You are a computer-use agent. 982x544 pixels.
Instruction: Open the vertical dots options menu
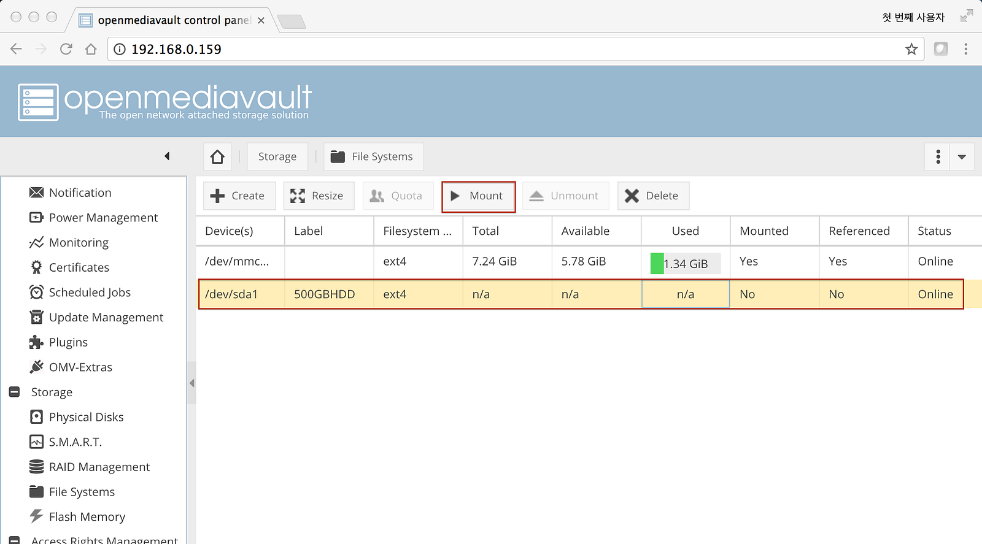point(938,156)
